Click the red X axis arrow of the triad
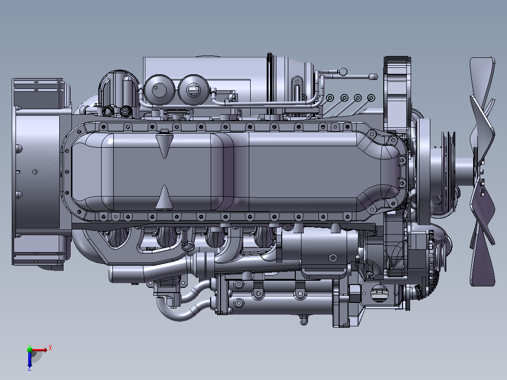This screenshot has height=380, width=507. coord(40,350)
